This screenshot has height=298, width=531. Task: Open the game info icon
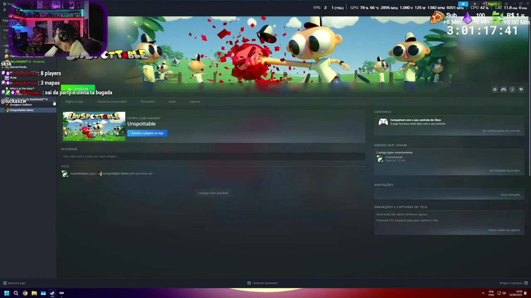click(512, 89)
